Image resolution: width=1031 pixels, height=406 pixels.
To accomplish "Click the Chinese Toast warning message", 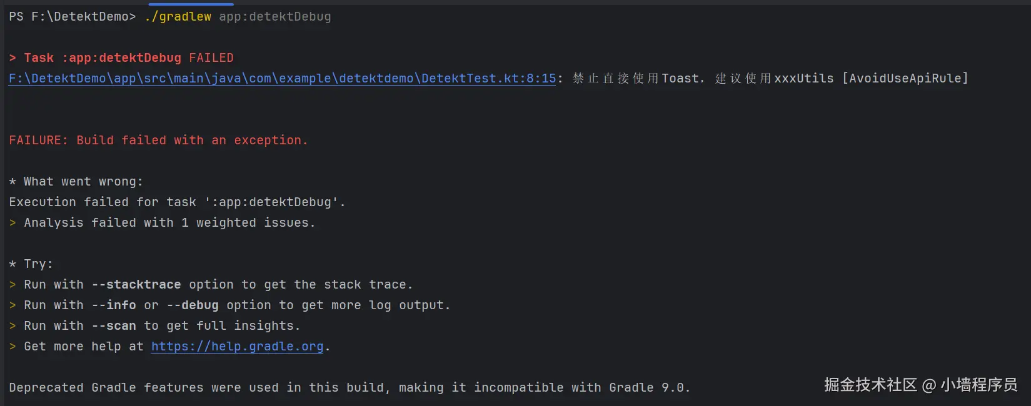I will click(703, 79).
